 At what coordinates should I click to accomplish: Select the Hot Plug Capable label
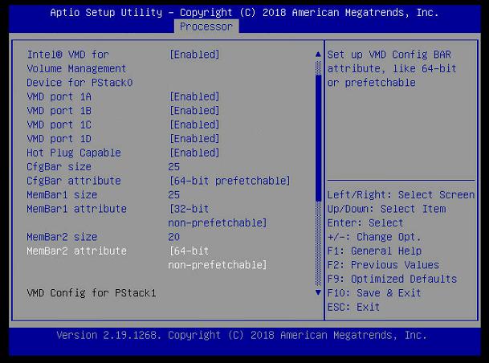74,153
